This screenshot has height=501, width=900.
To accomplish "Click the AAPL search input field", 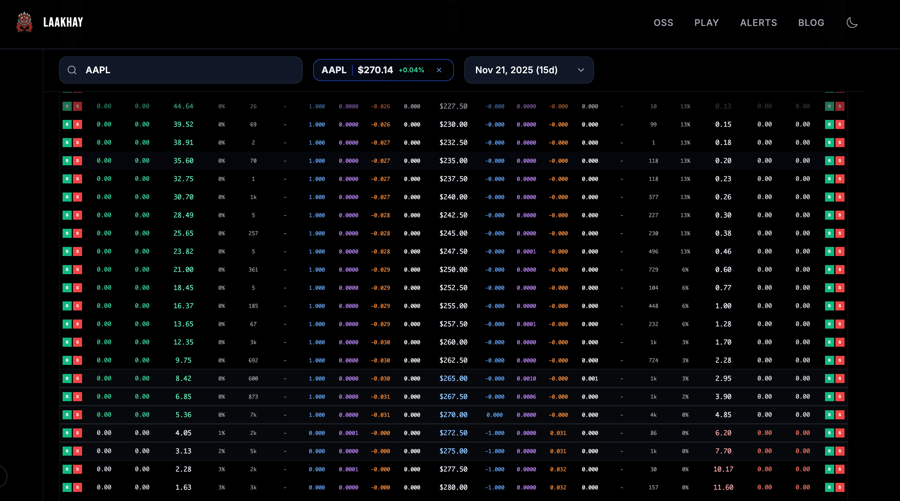I will coord(181,70).
